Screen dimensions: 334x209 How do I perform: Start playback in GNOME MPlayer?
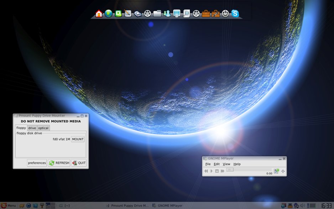coord(212,171)
